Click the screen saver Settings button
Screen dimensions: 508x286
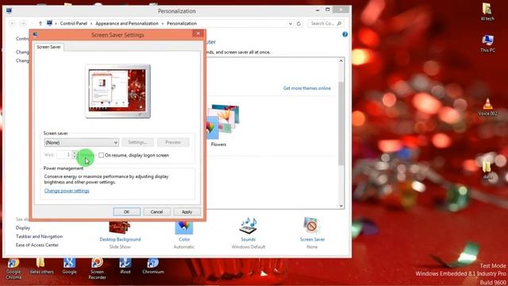pyautogui.click(x=137, y=142)
